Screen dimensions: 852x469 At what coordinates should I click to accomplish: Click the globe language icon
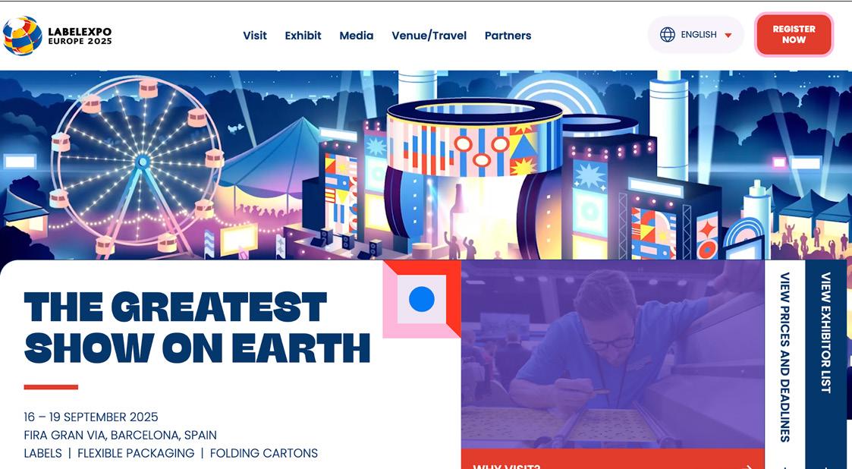[x=667, y=35]
